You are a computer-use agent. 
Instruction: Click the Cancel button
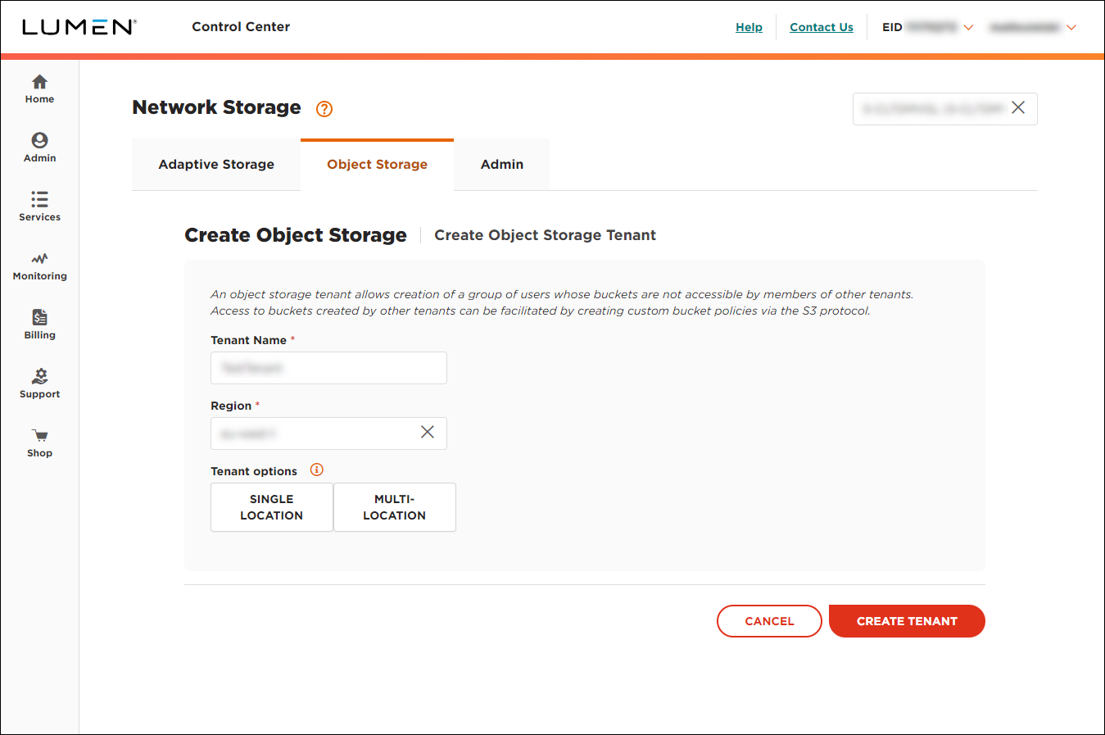[x=769, y=621]
